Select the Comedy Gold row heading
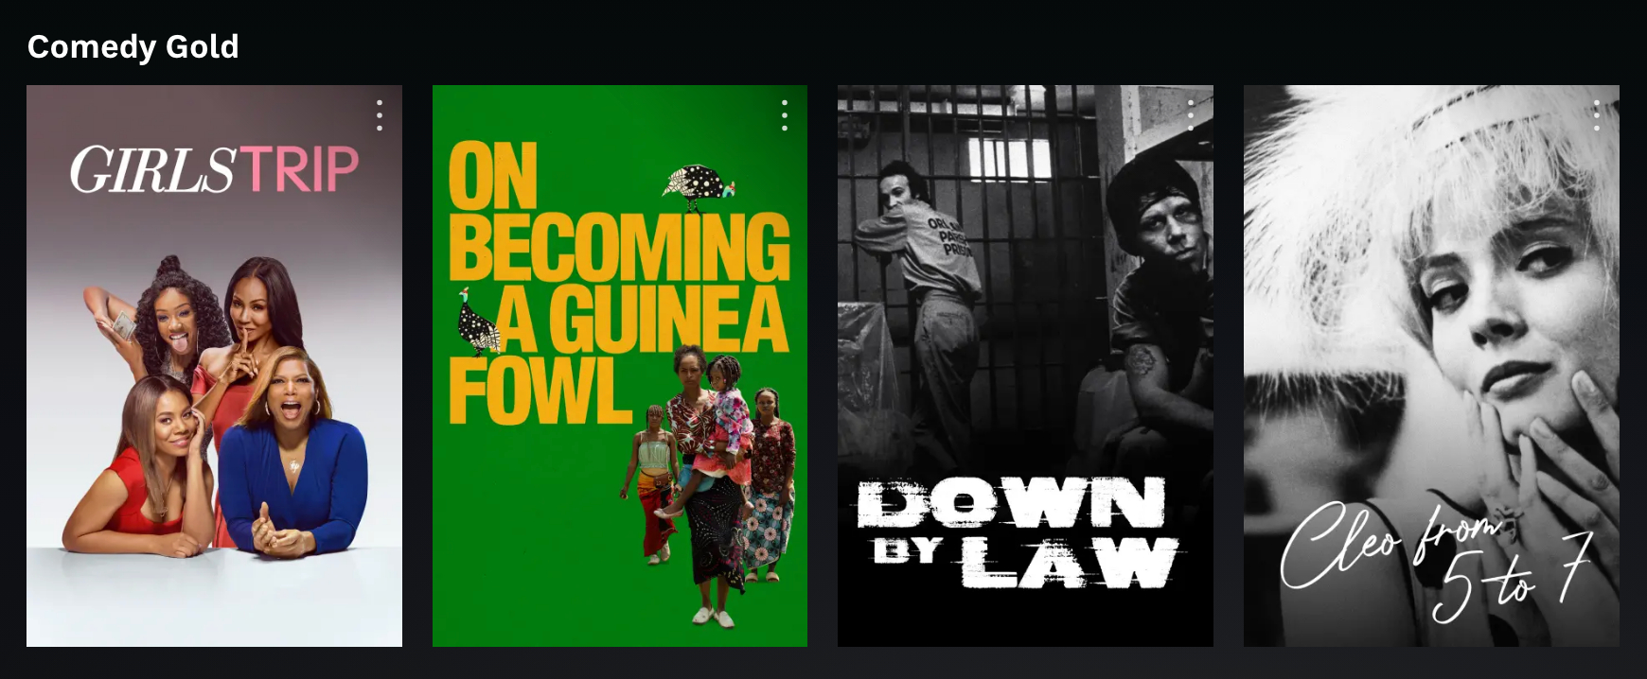The width and height of the screenshot is (1647, 679). (x=133, y=46)
